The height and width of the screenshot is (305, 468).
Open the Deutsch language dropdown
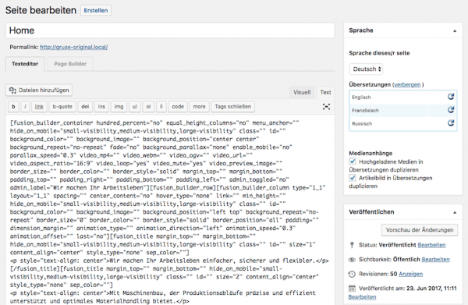[x=367, y=69]
